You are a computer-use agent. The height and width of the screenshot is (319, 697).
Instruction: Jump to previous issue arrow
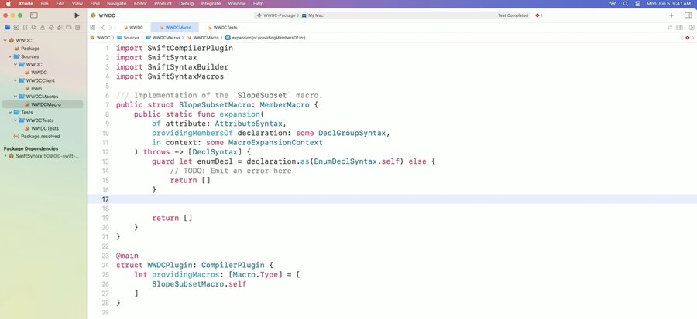coord(682,38)
